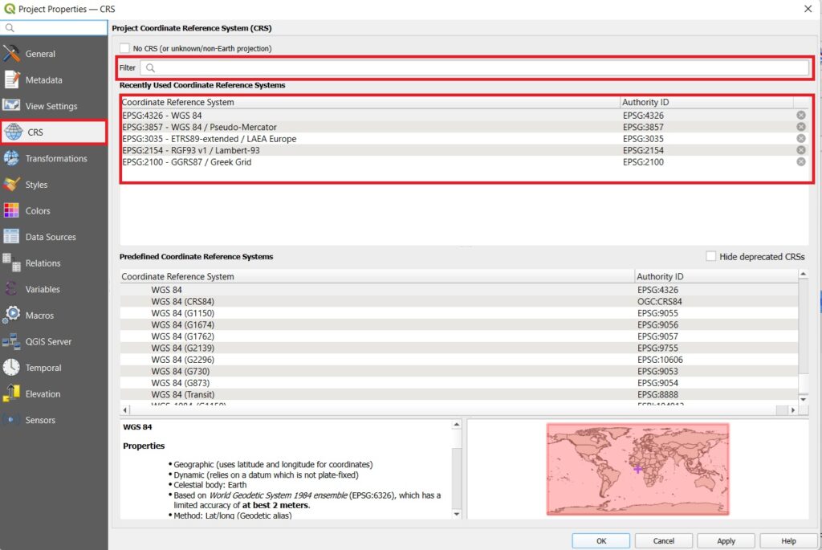Click the CRS Filter search field
Screen dimensions: 822x550
pyautogui.click(x=474, y=68)
